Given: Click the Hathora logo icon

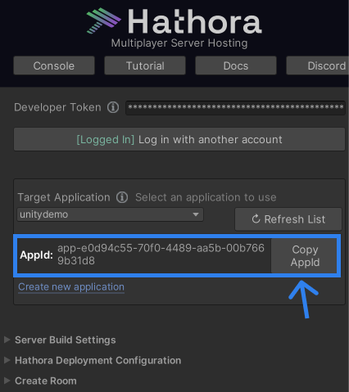Looking at the screenshot, I should click(104, 20).
